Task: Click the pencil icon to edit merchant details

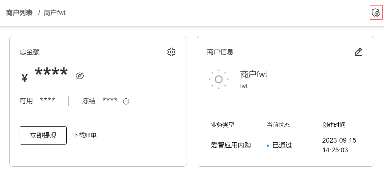Action: pyautogui.click(x=358, y=52)
